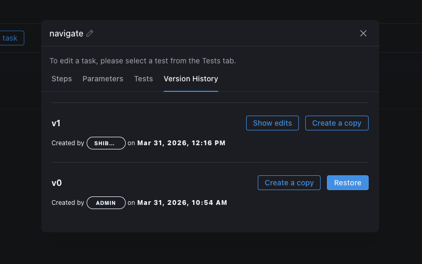The width and height of the screenshot is (422, 264).
Task: Click the navigate task title
Action: coord(66,34)
